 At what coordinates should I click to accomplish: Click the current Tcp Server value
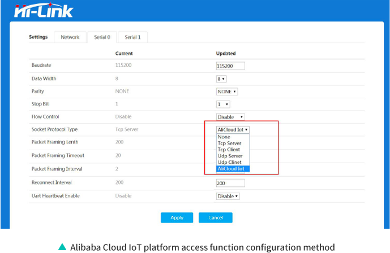[x=127, y=129]
